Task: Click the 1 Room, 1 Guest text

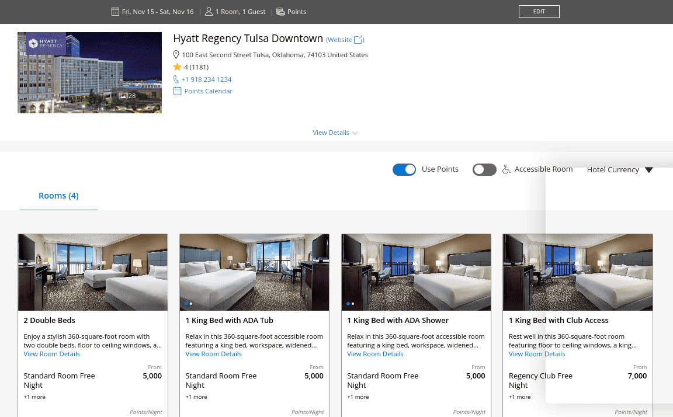Action: 240,12
